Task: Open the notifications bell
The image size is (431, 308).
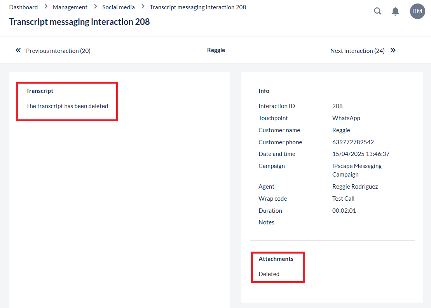Action: click(x=395, y=11)
